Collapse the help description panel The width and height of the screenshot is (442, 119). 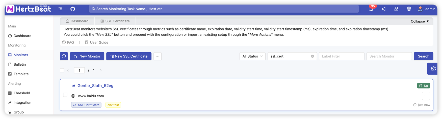pyautogui.click(x=420, y=21)
